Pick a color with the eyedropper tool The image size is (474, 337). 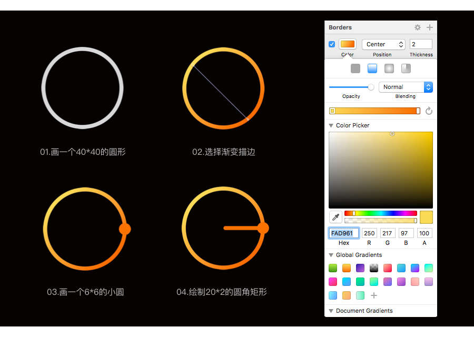tap(335, 217)
